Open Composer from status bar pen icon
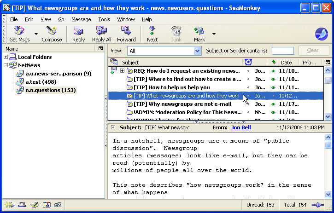Image resolution: width=334 pixels, height=213 pixels. coord(34,205)
